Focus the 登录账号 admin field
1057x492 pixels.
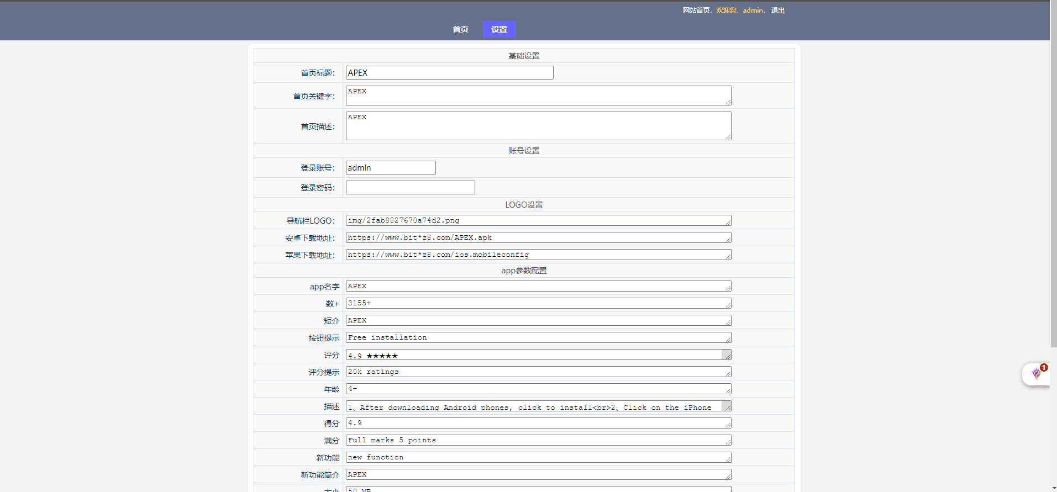(x=391, y=168)
